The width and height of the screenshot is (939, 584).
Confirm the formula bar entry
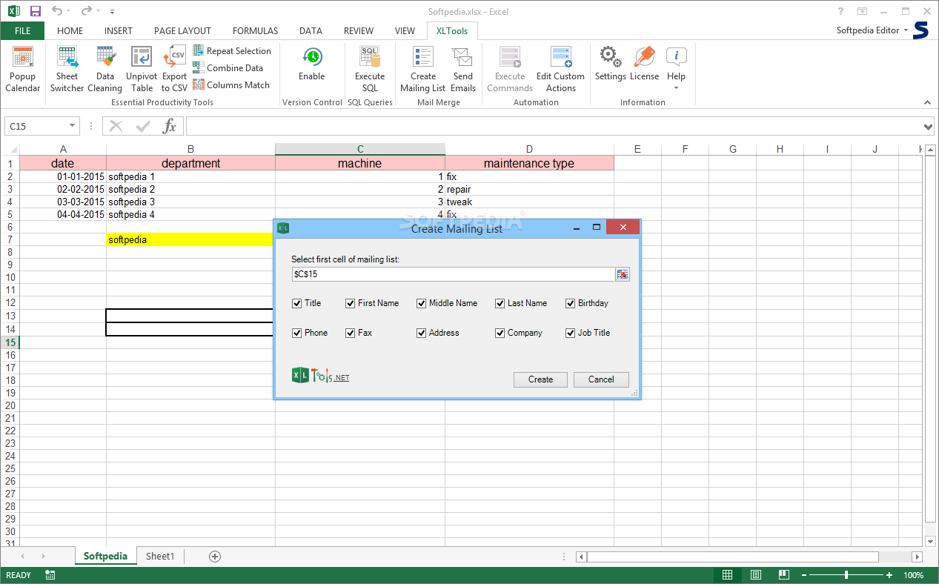pyautogui.click(x=143, y=126)
